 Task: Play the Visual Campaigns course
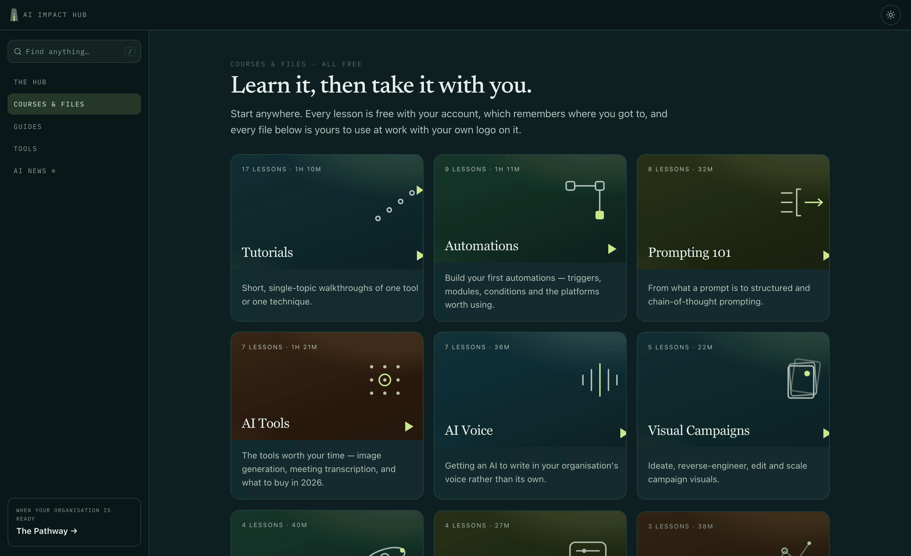pos(826,433)
